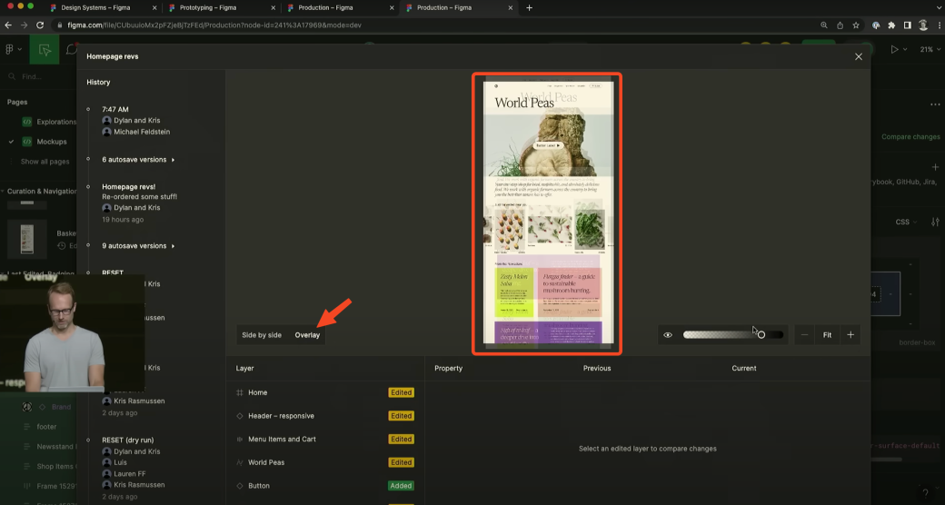Select the Header – responsive layer
The width and height of the screenshot is (945, 505).
pos(281,416)
